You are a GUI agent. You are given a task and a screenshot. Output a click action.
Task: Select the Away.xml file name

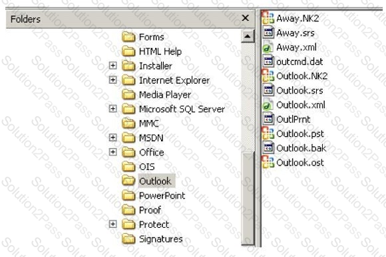(x=296, y=47)
